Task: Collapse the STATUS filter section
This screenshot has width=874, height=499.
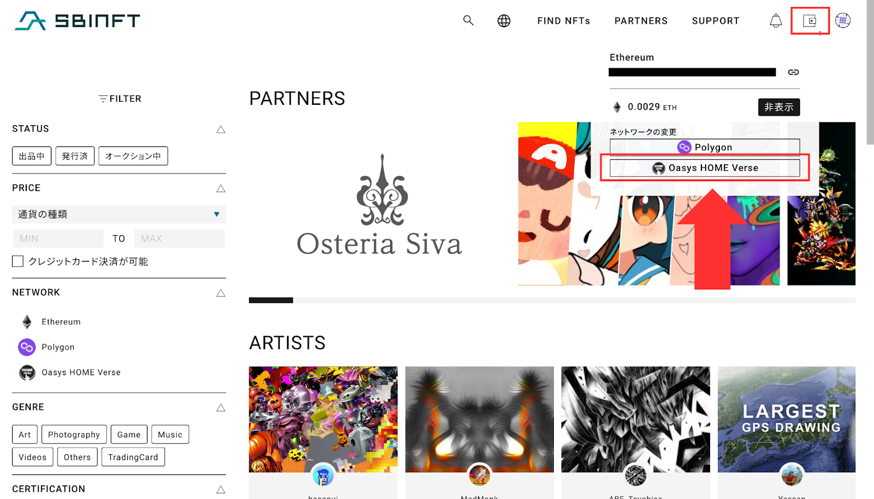Action: pyautogui.click(x=221, y=129)
